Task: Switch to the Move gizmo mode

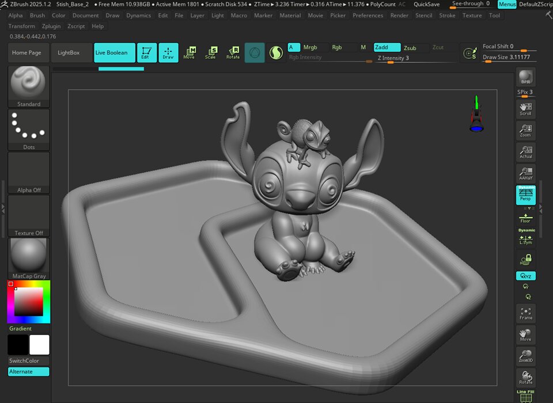Action: [190, 52]
